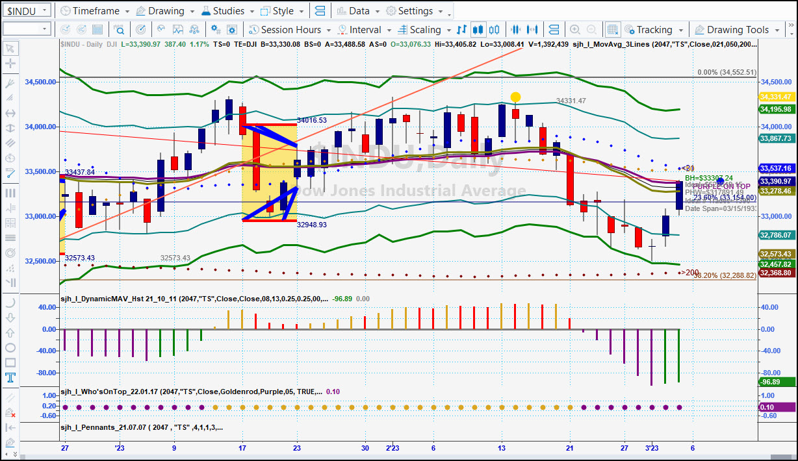Click the Zoom Out magnifier
This screenshot has width=798, height=461.
pos(591,29)
